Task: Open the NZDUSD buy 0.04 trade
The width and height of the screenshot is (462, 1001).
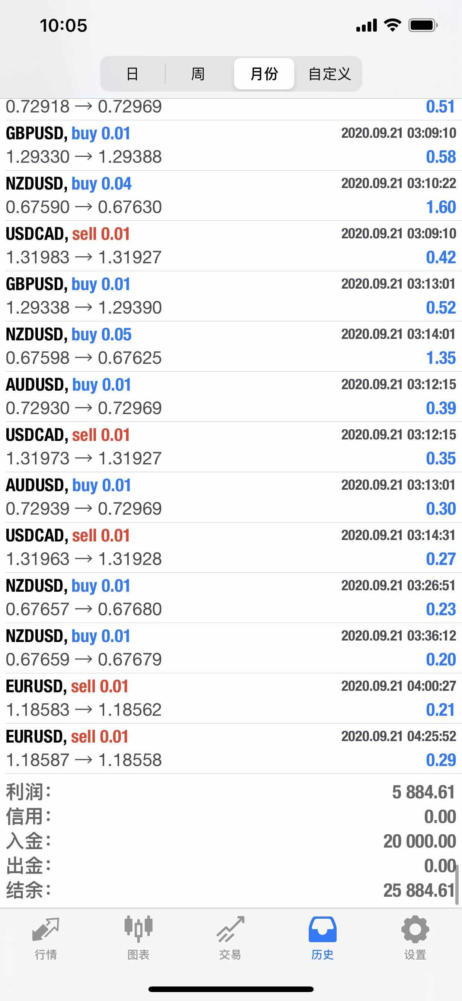Action: (x=231, y=196)
